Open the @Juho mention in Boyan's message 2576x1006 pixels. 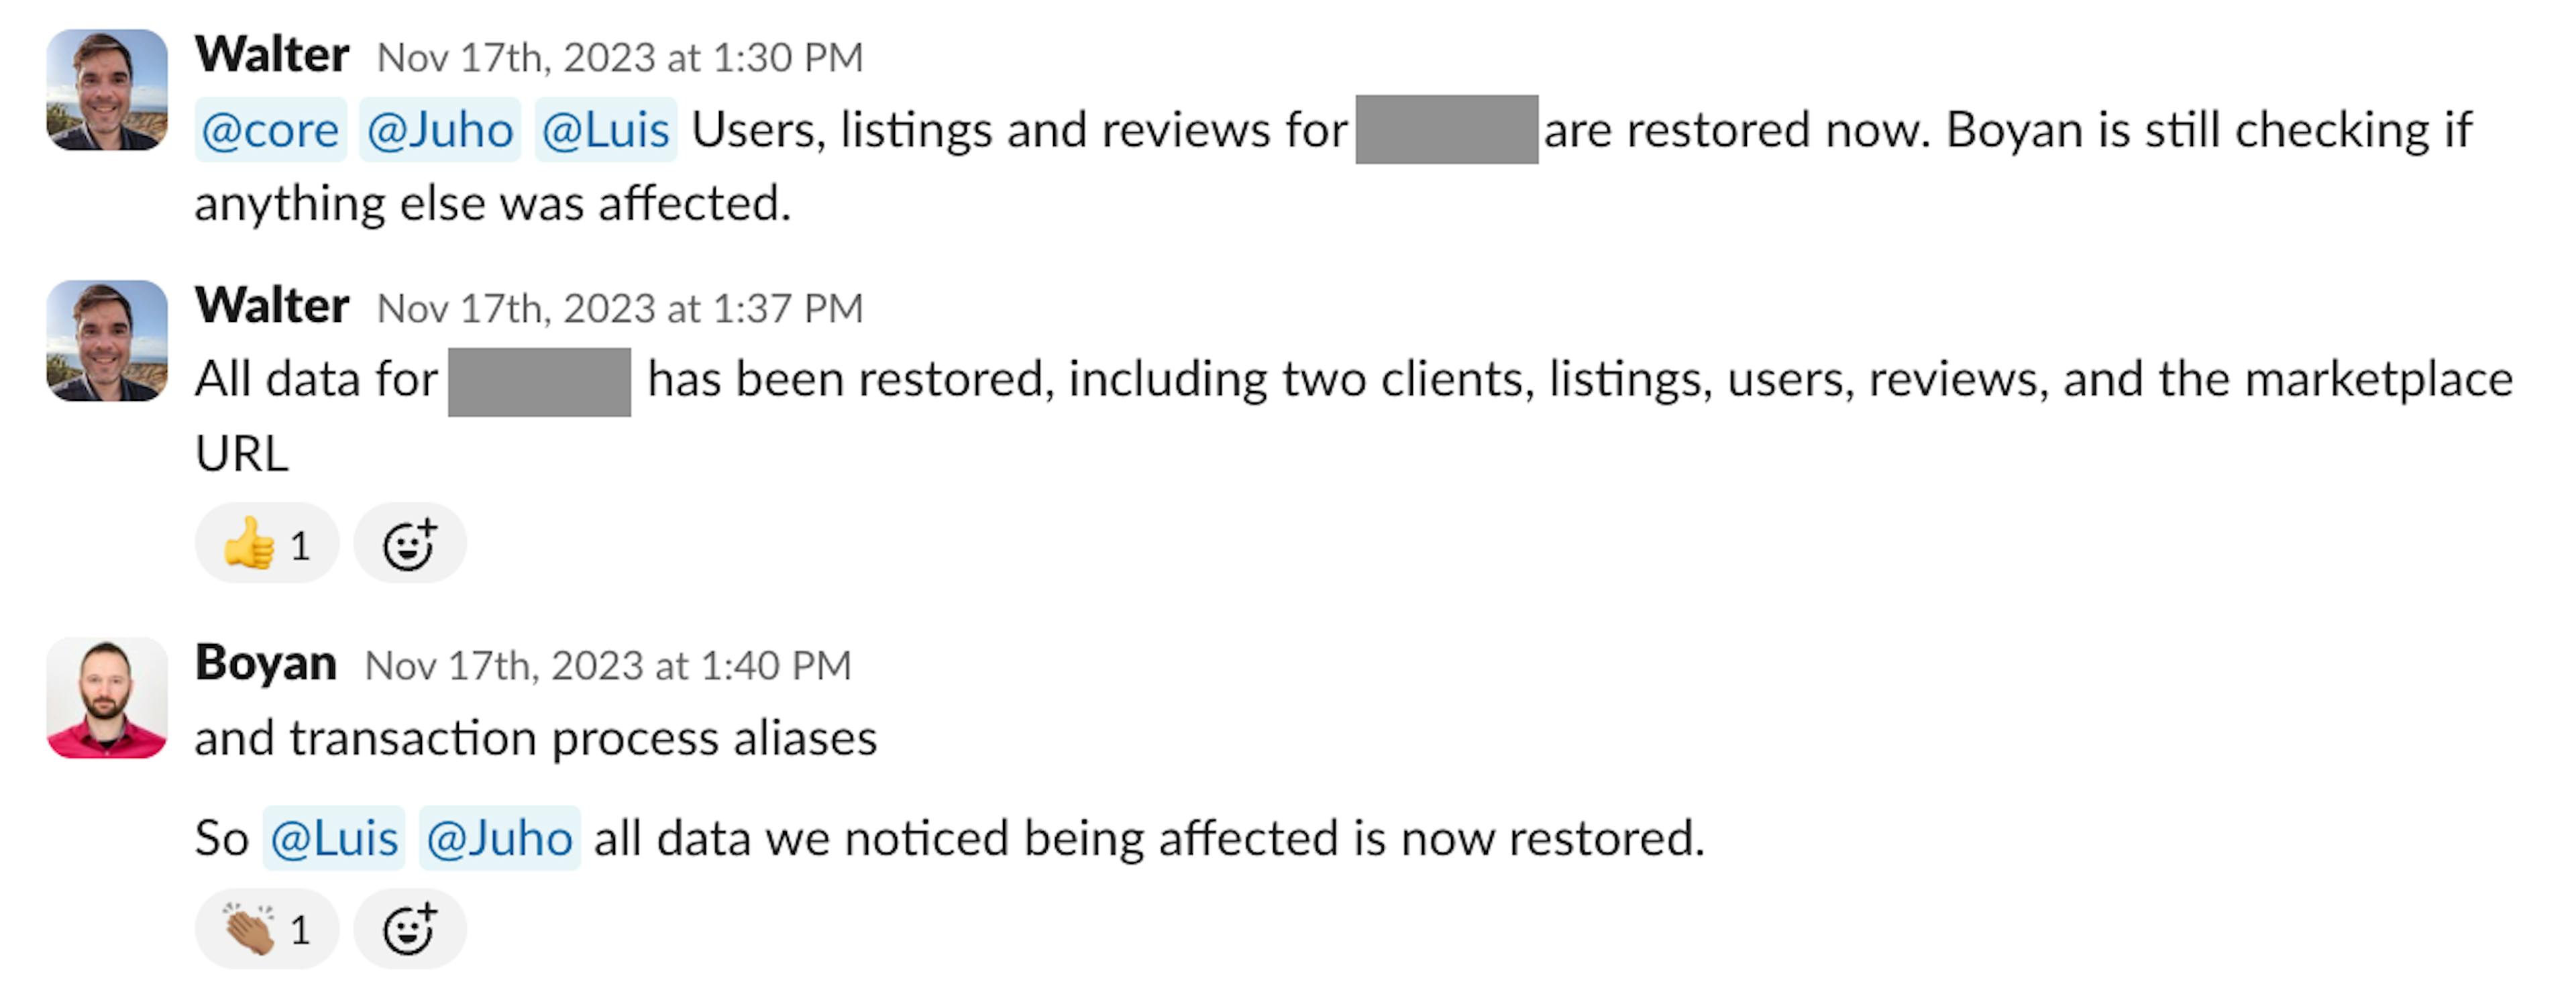click(x=499, y=838)
